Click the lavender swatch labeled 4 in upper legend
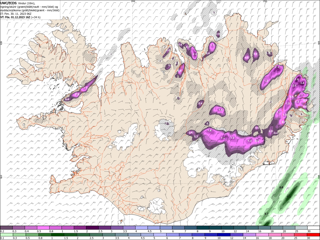 141,227
